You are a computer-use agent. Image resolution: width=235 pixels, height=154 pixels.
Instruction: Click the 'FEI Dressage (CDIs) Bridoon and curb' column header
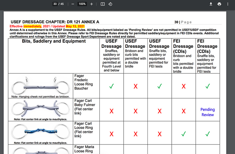(x=183, y=56)
